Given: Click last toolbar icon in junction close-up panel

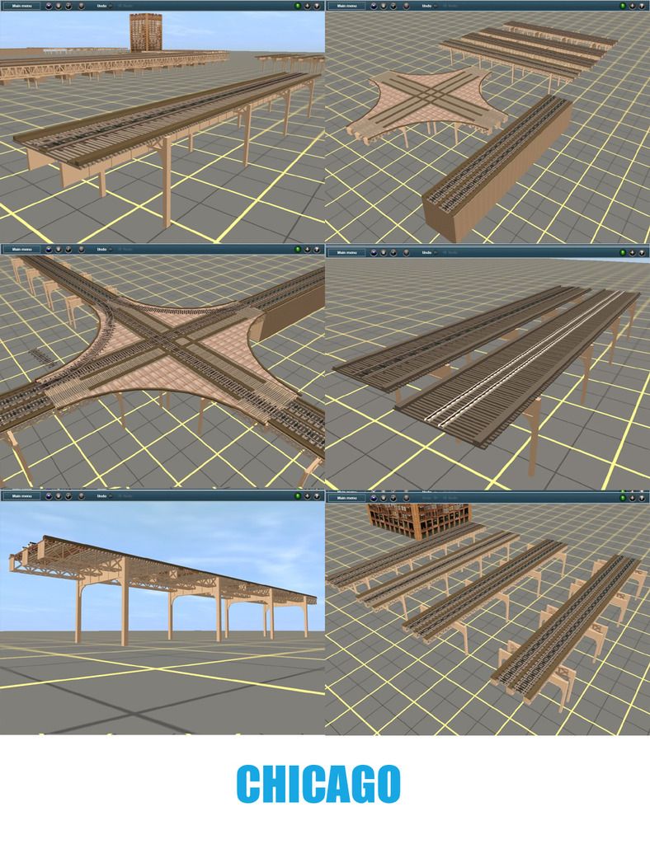Looking at the screenshot, I should (x=317, y=250).
